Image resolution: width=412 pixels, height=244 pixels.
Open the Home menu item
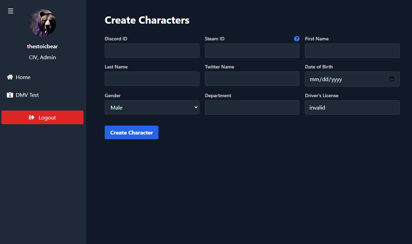[x=23, y=77]
